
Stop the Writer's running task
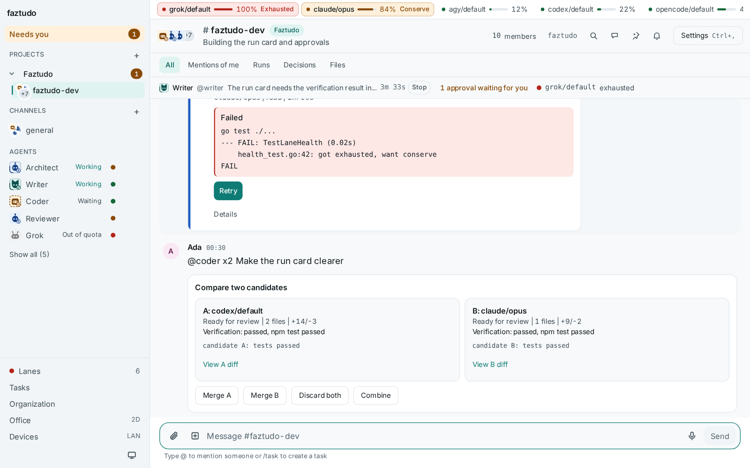click(419, 88)
